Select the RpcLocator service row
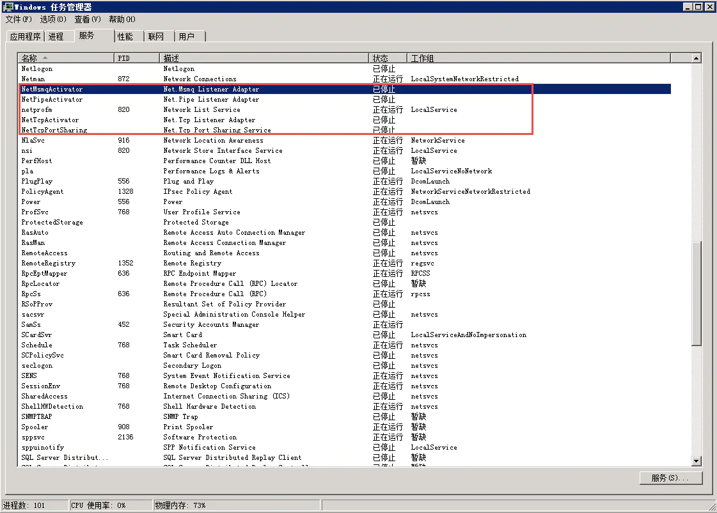The width and height of the screenshot is (717, 513). [x=344, y=283]
